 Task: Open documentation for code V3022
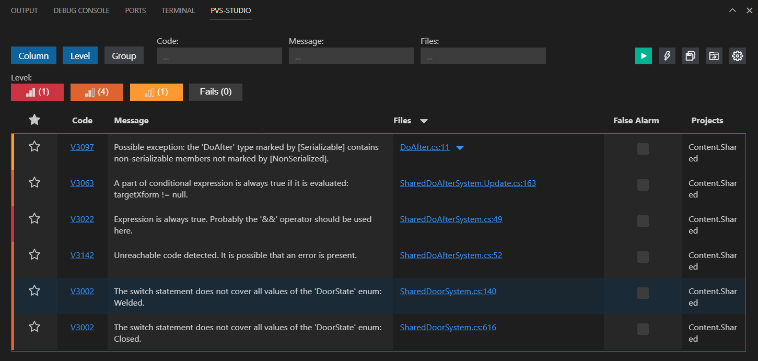click(x=82, y=219)
